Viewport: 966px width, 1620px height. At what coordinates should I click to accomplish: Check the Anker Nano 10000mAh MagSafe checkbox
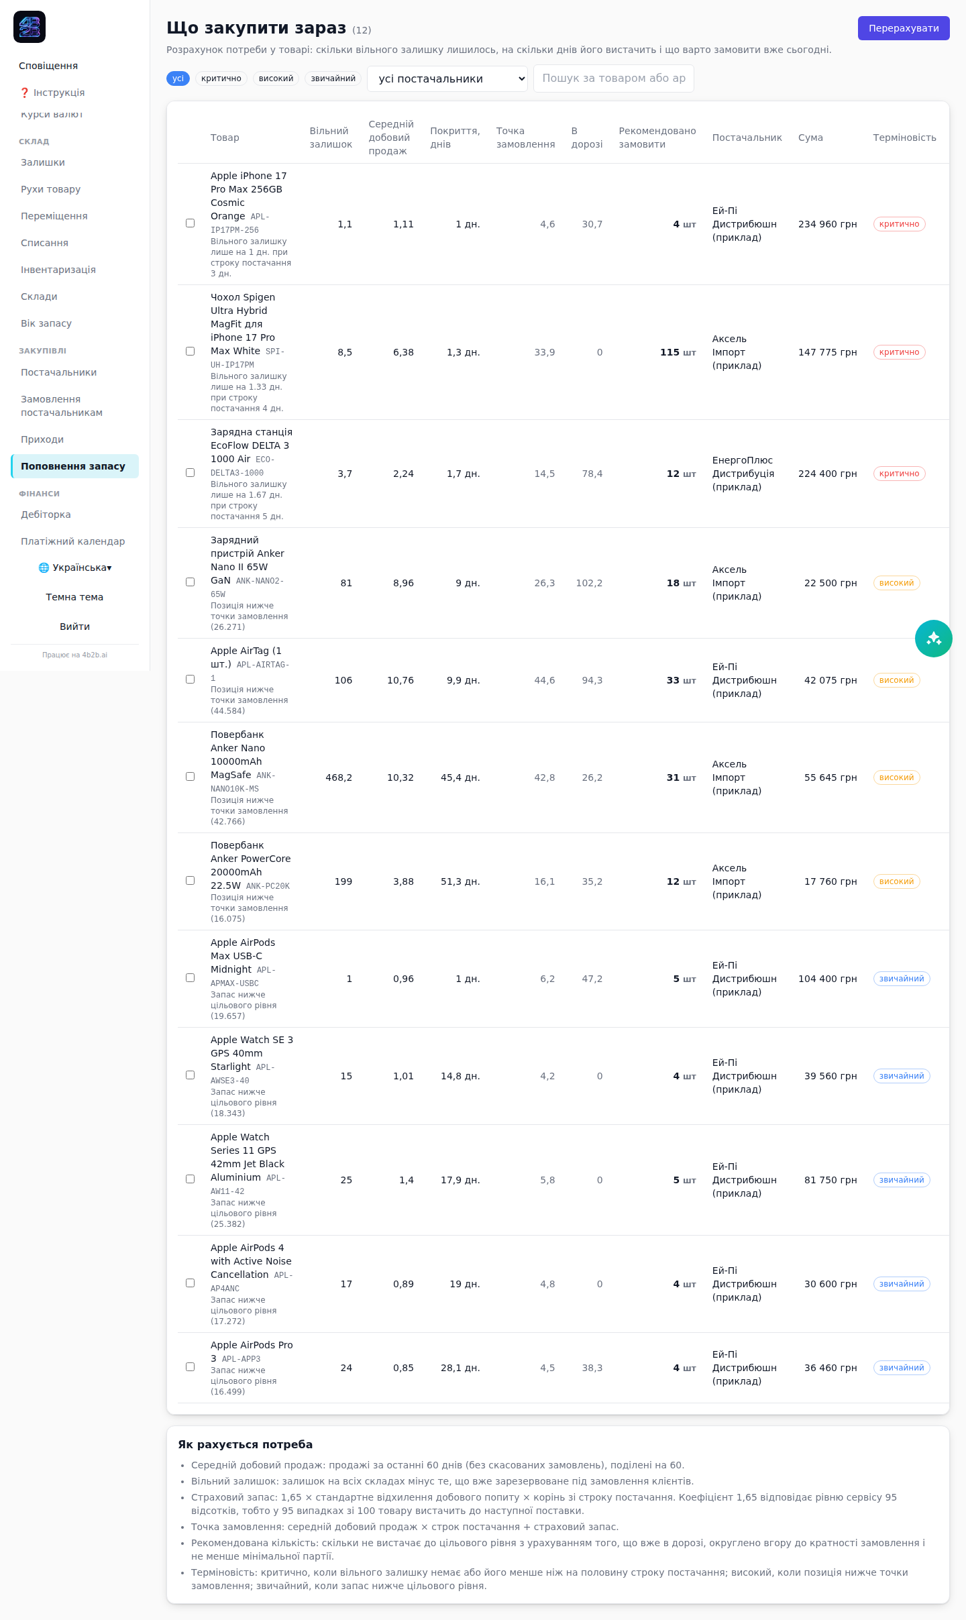tap(191, 777)
